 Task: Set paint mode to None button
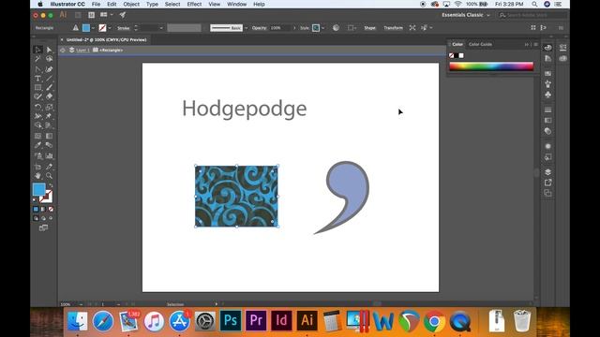51,209
